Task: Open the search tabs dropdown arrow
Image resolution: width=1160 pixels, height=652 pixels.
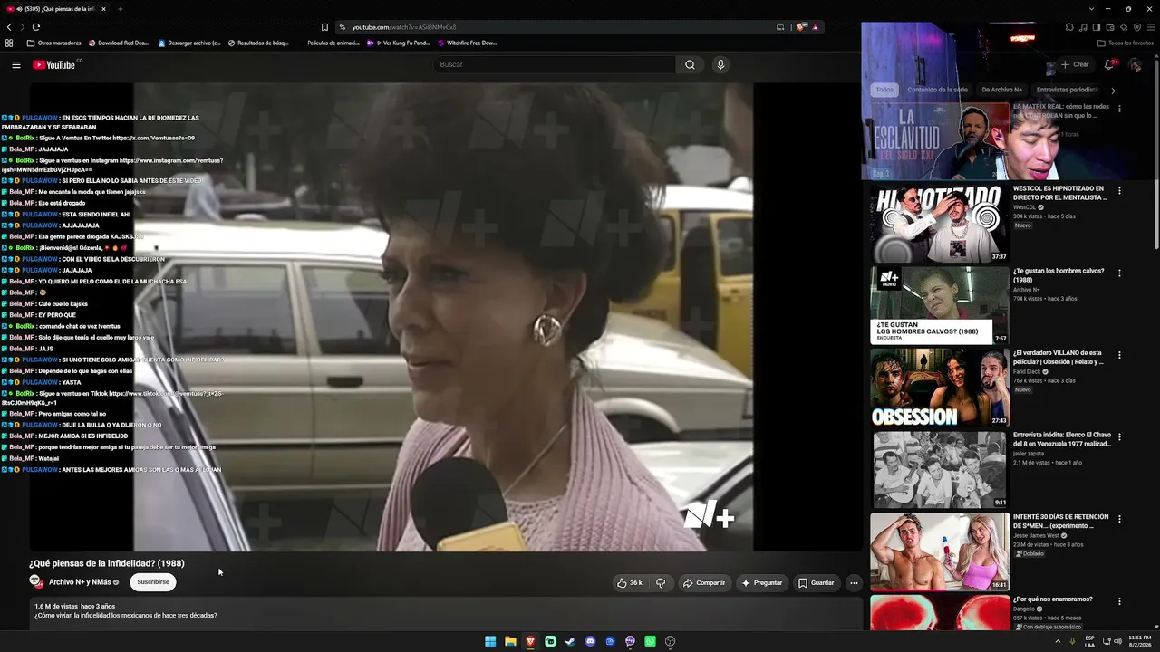Action: pyautogui.click(x=1092, y=9)
